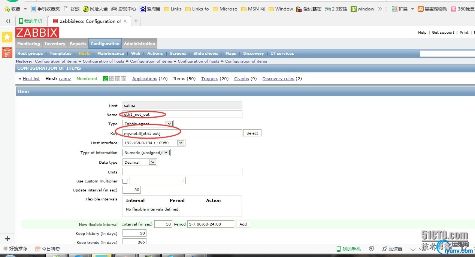Expand the bookmarks overflow chevron
475x257 pixels.
pyautogui.click(x=380, y=9)
